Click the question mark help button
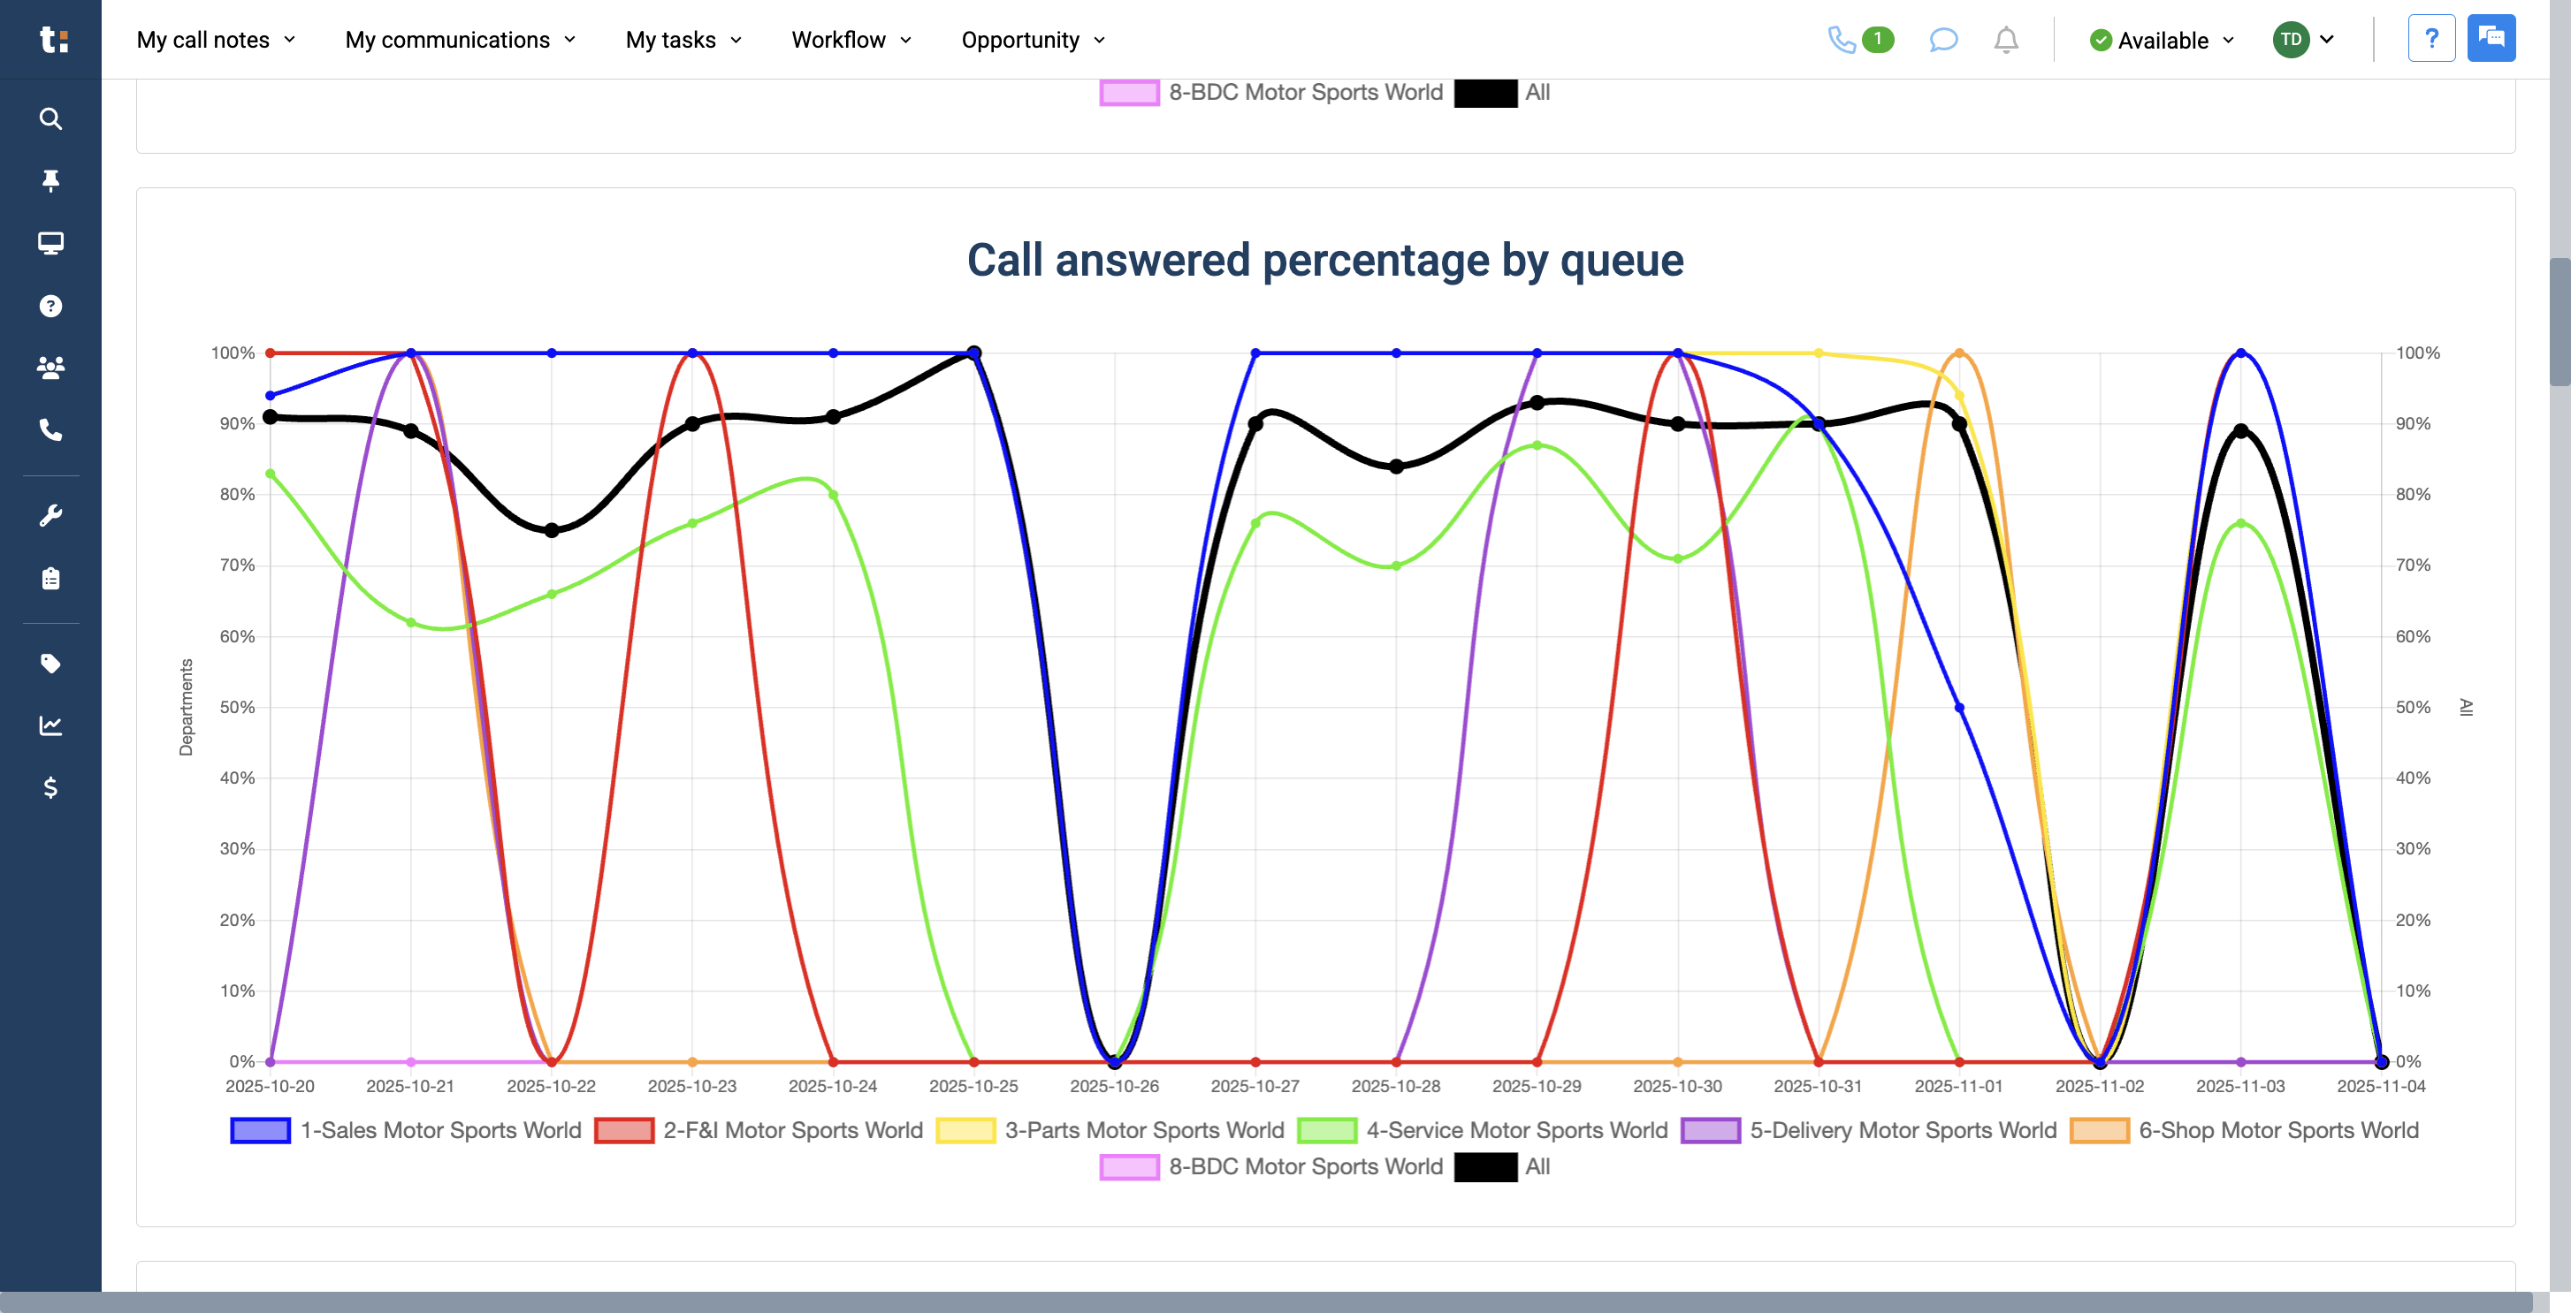This screenshot has height=1313, width=2571. [2432, 38]
